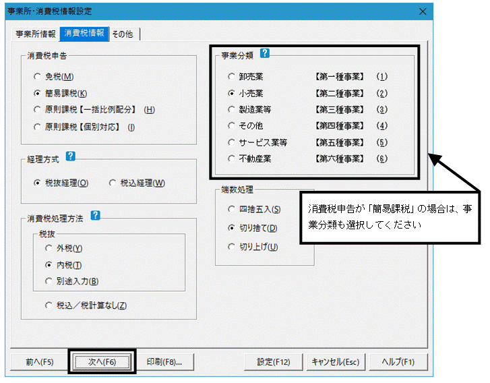
Task: Click the キャンセル(Esc) button
Action: click(336, 362)
